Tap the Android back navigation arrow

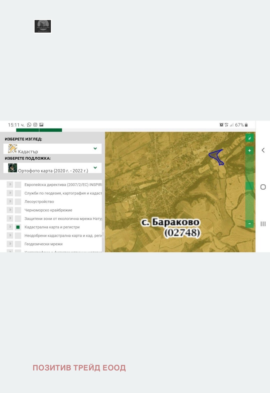click(x=263, y=150)
